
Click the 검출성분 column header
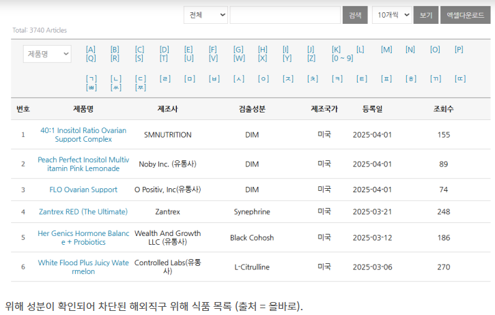click(252, 109)
